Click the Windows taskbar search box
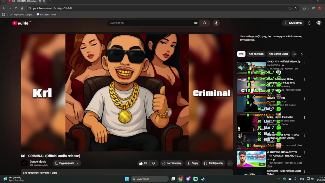The height and width of the screenshot is (183, 325). pyautogui.click(x=150, y=179)
